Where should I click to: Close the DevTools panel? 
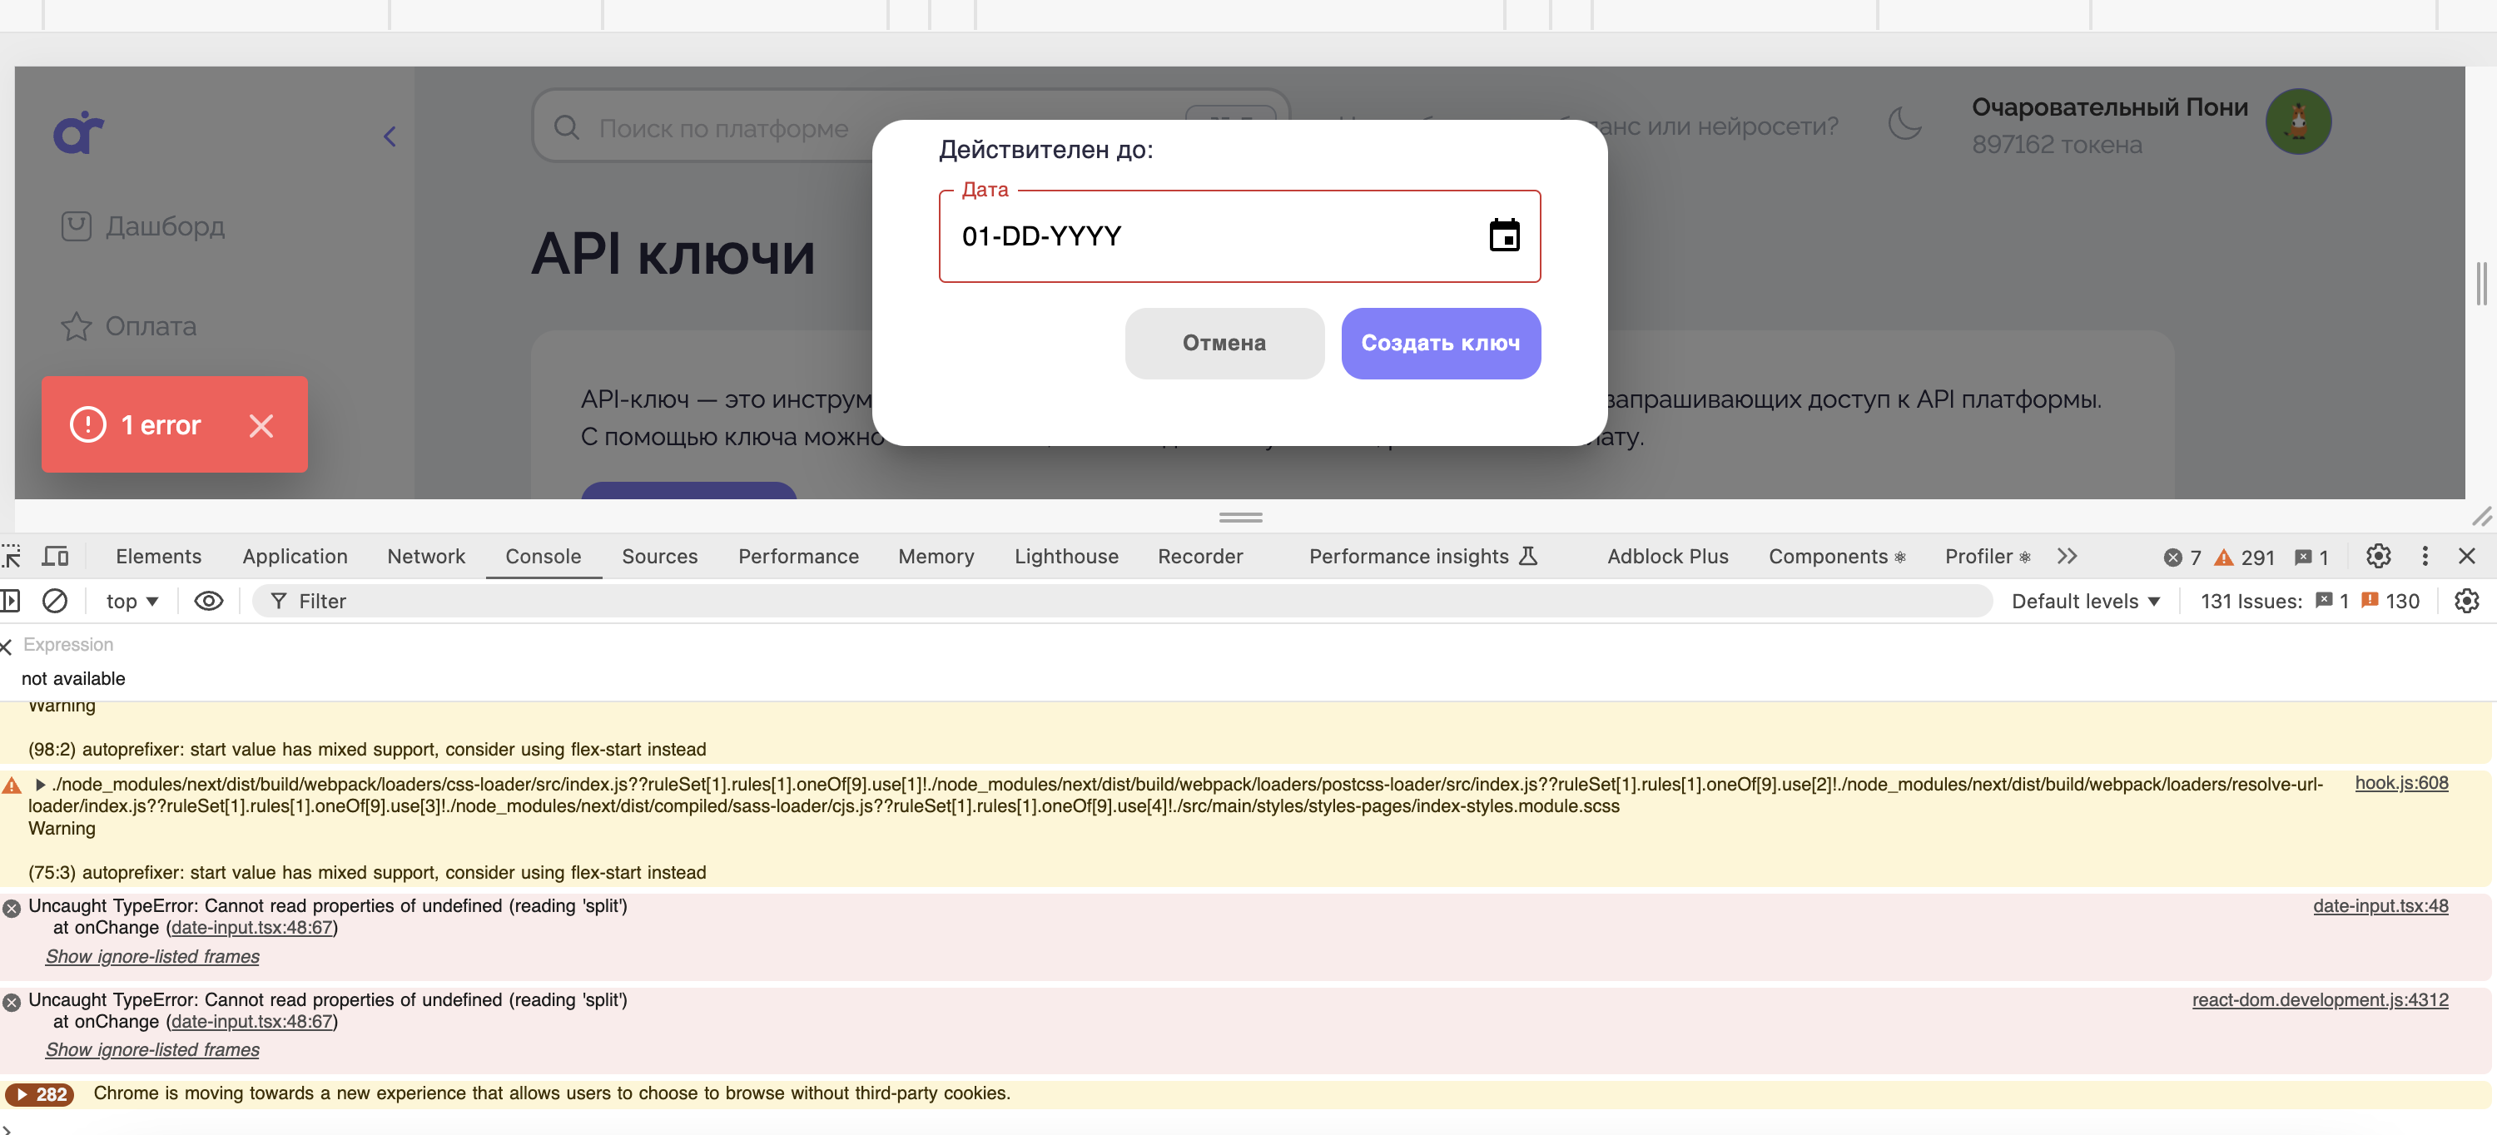click(x=2467, y=557)
